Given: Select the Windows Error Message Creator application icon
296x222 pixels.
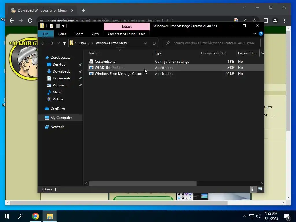Looking at the screenshot, I should [x=91, y=74].
